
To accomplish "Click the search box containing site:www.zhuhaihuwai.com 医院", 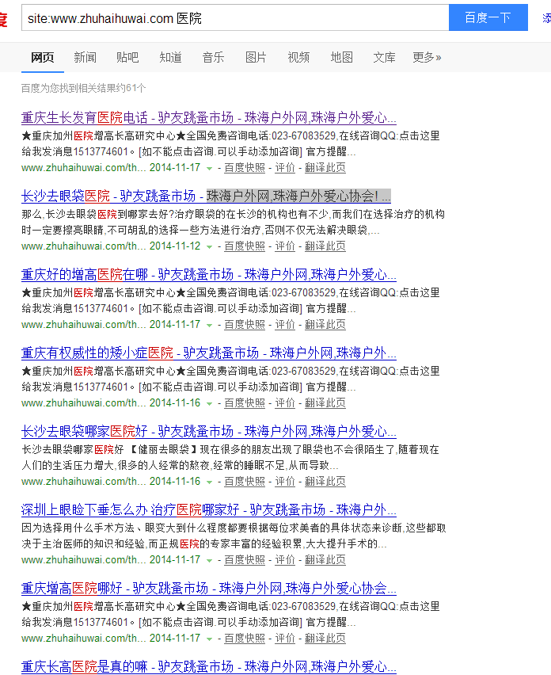I will point(235,18).
